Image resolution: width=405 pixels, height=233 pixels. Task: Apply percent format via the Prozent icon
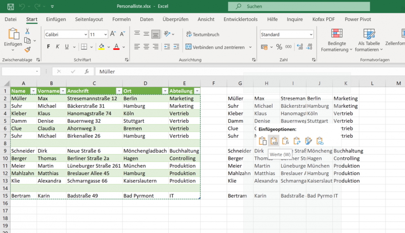tap(278, 47)
